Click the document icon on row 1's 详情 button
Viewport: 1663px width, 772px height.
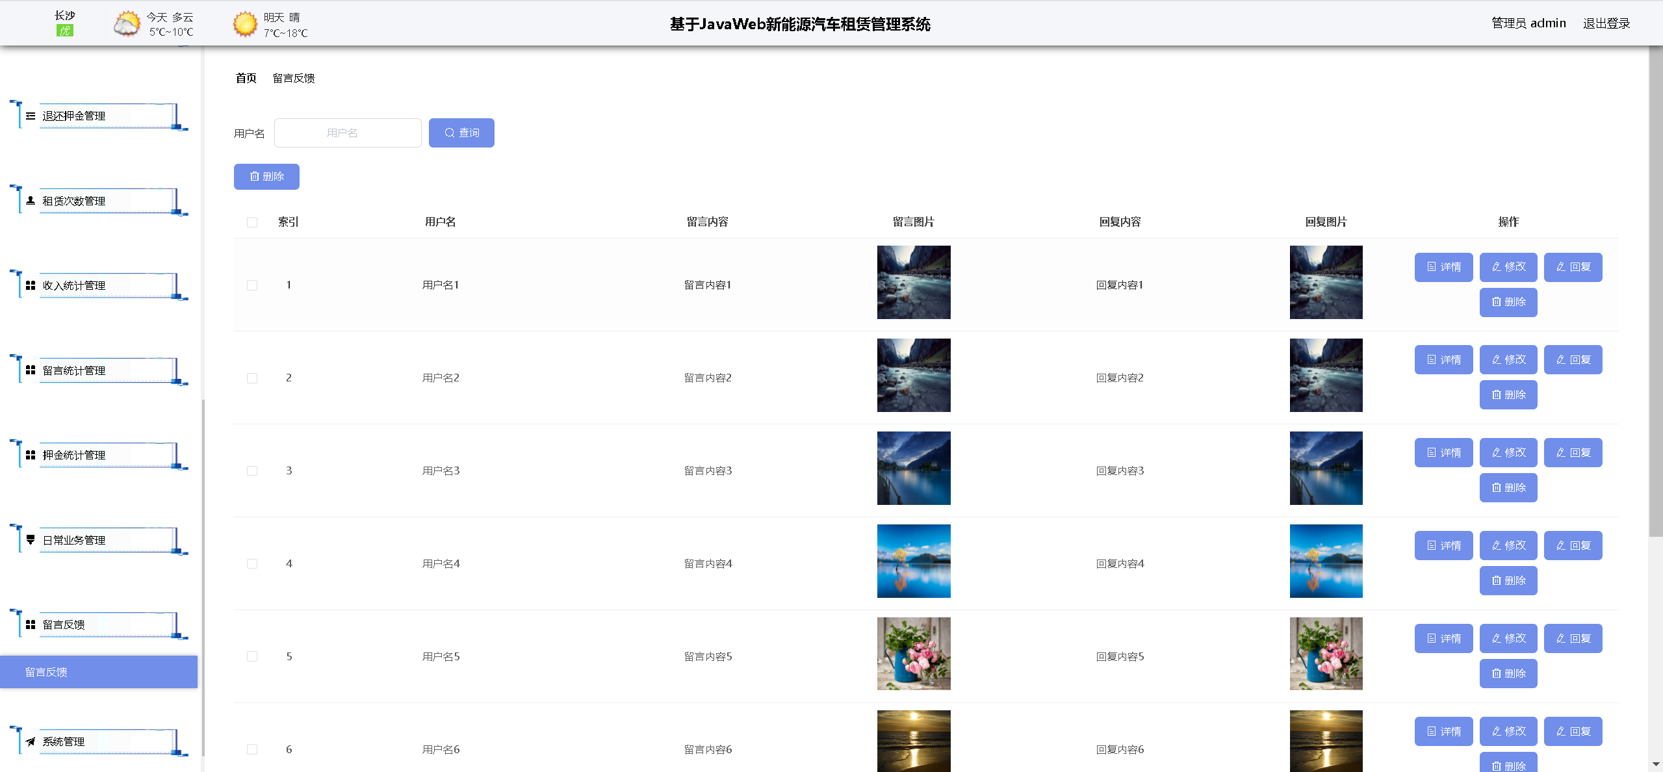click(x=1432, y=267)
